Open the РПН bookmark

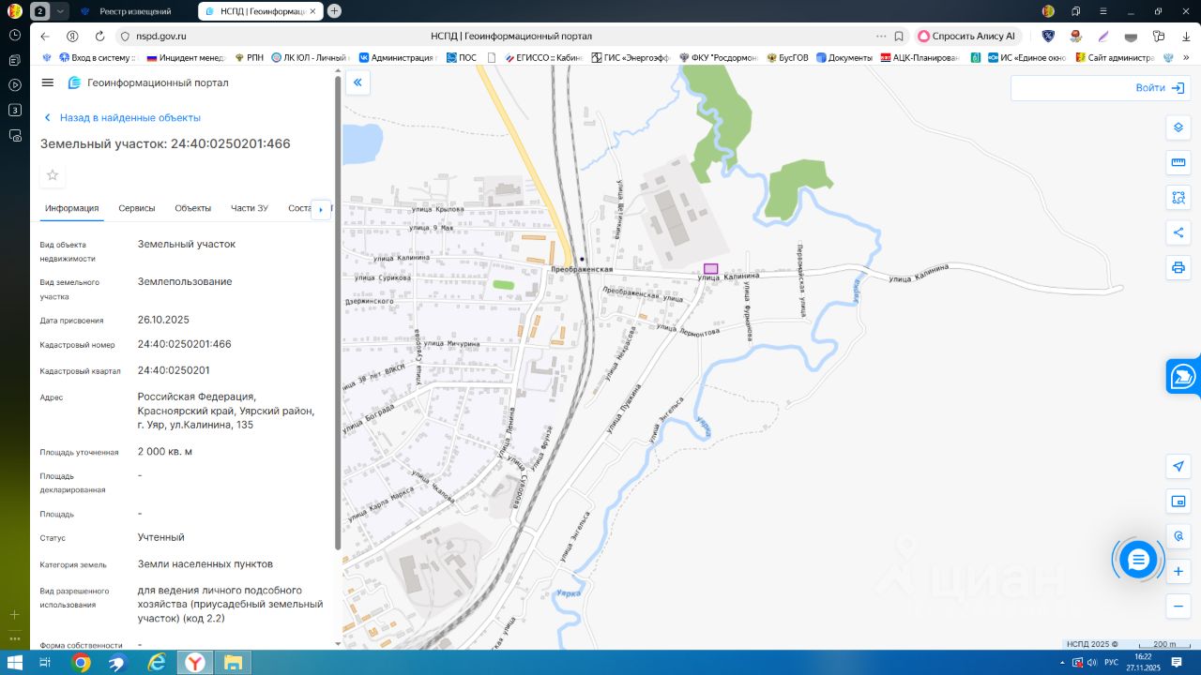(x=249, y=57)
